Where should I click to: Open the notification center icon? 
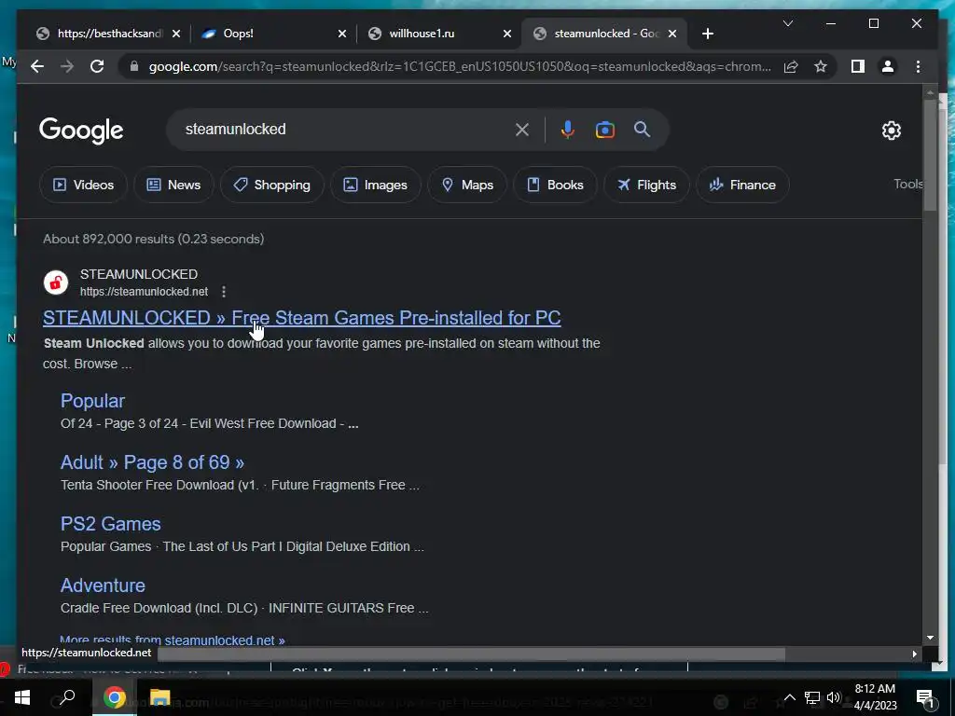pos(925,697)
